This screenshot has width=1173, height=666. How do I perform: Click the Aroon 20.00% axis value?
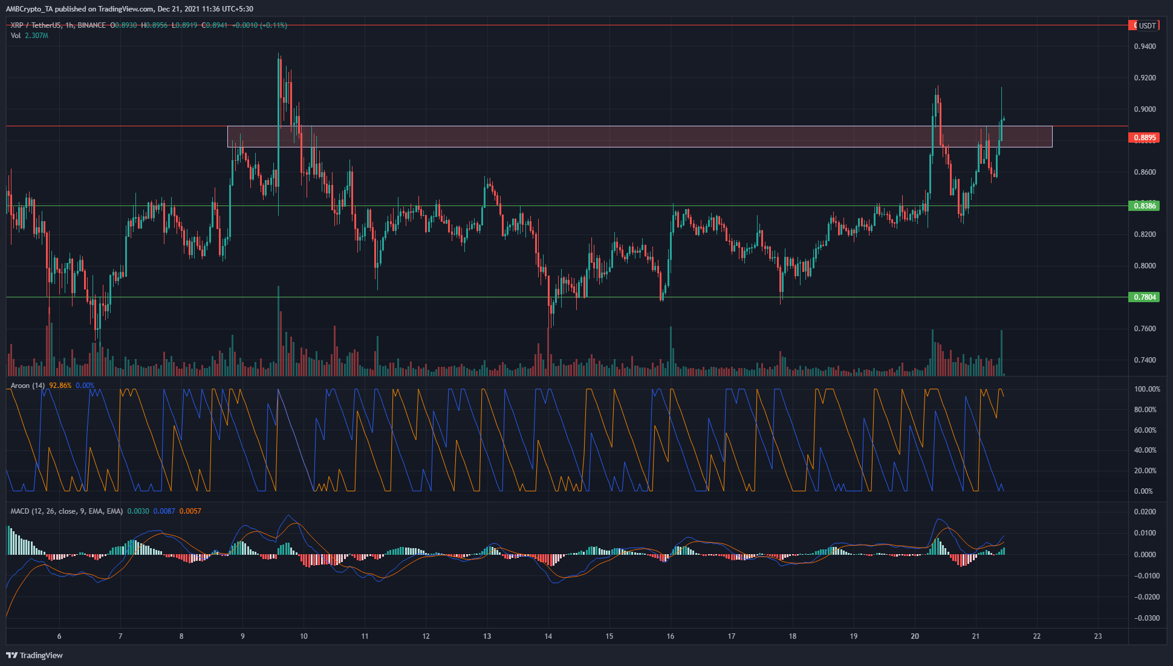click(x=1145, y=471)
